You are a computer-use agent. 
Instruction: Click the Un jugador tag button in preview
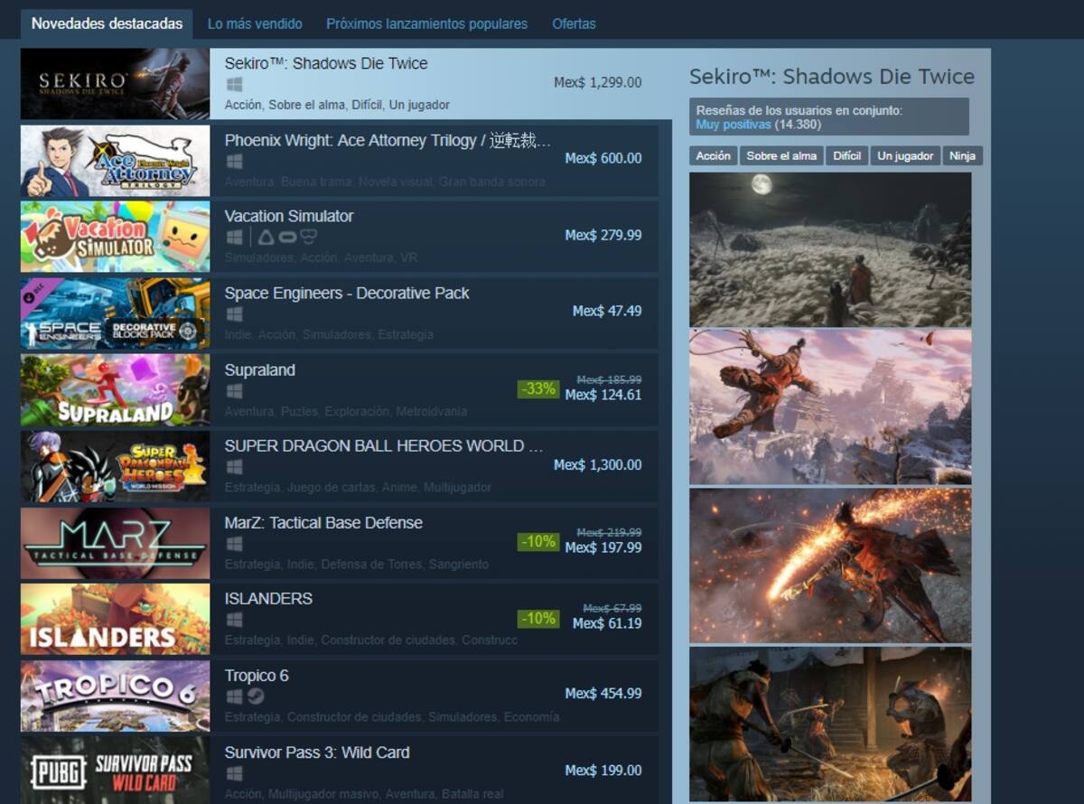(906, 155)
